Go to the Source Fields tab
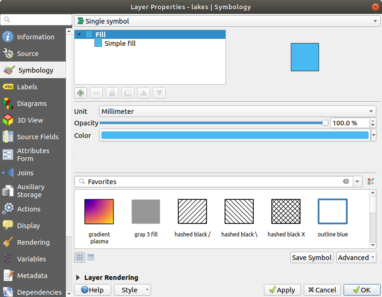 pos(38,137)
